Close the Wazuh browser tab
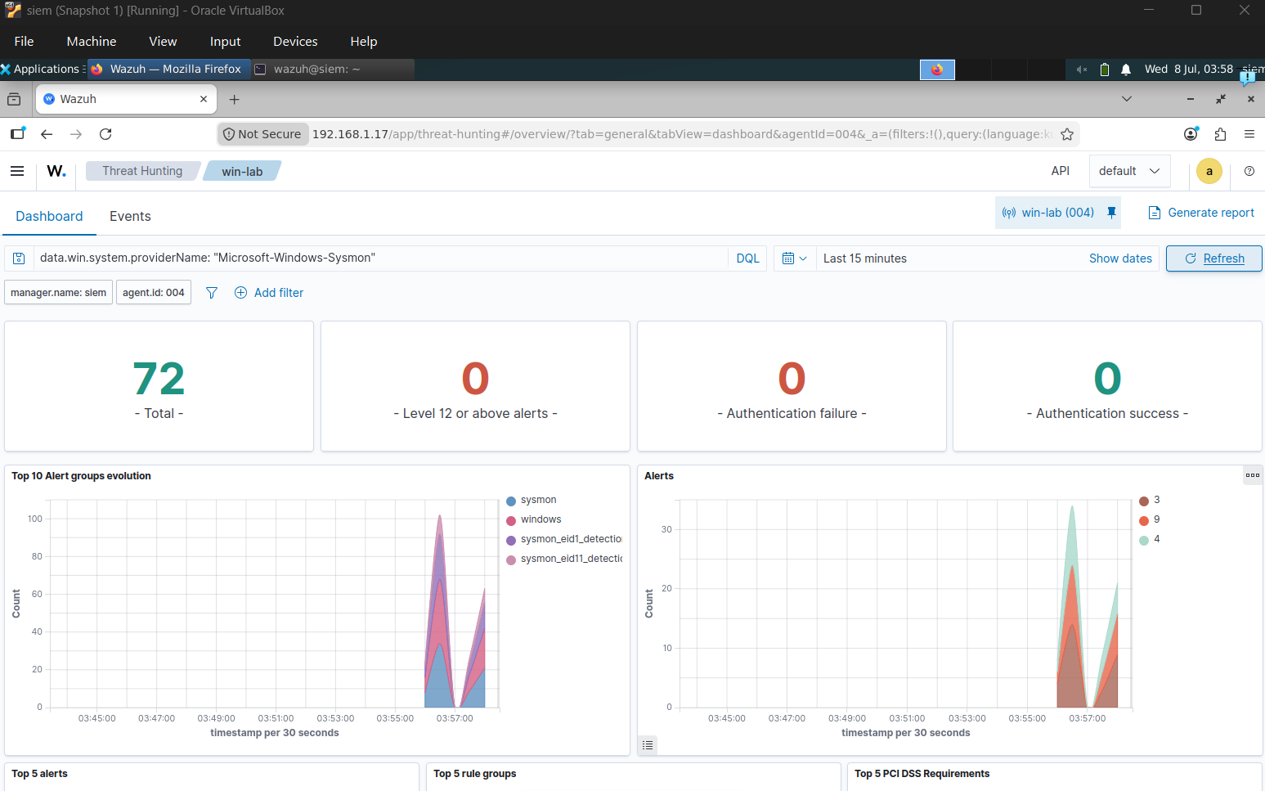The image size is (1265, 791). coord(204,99)
